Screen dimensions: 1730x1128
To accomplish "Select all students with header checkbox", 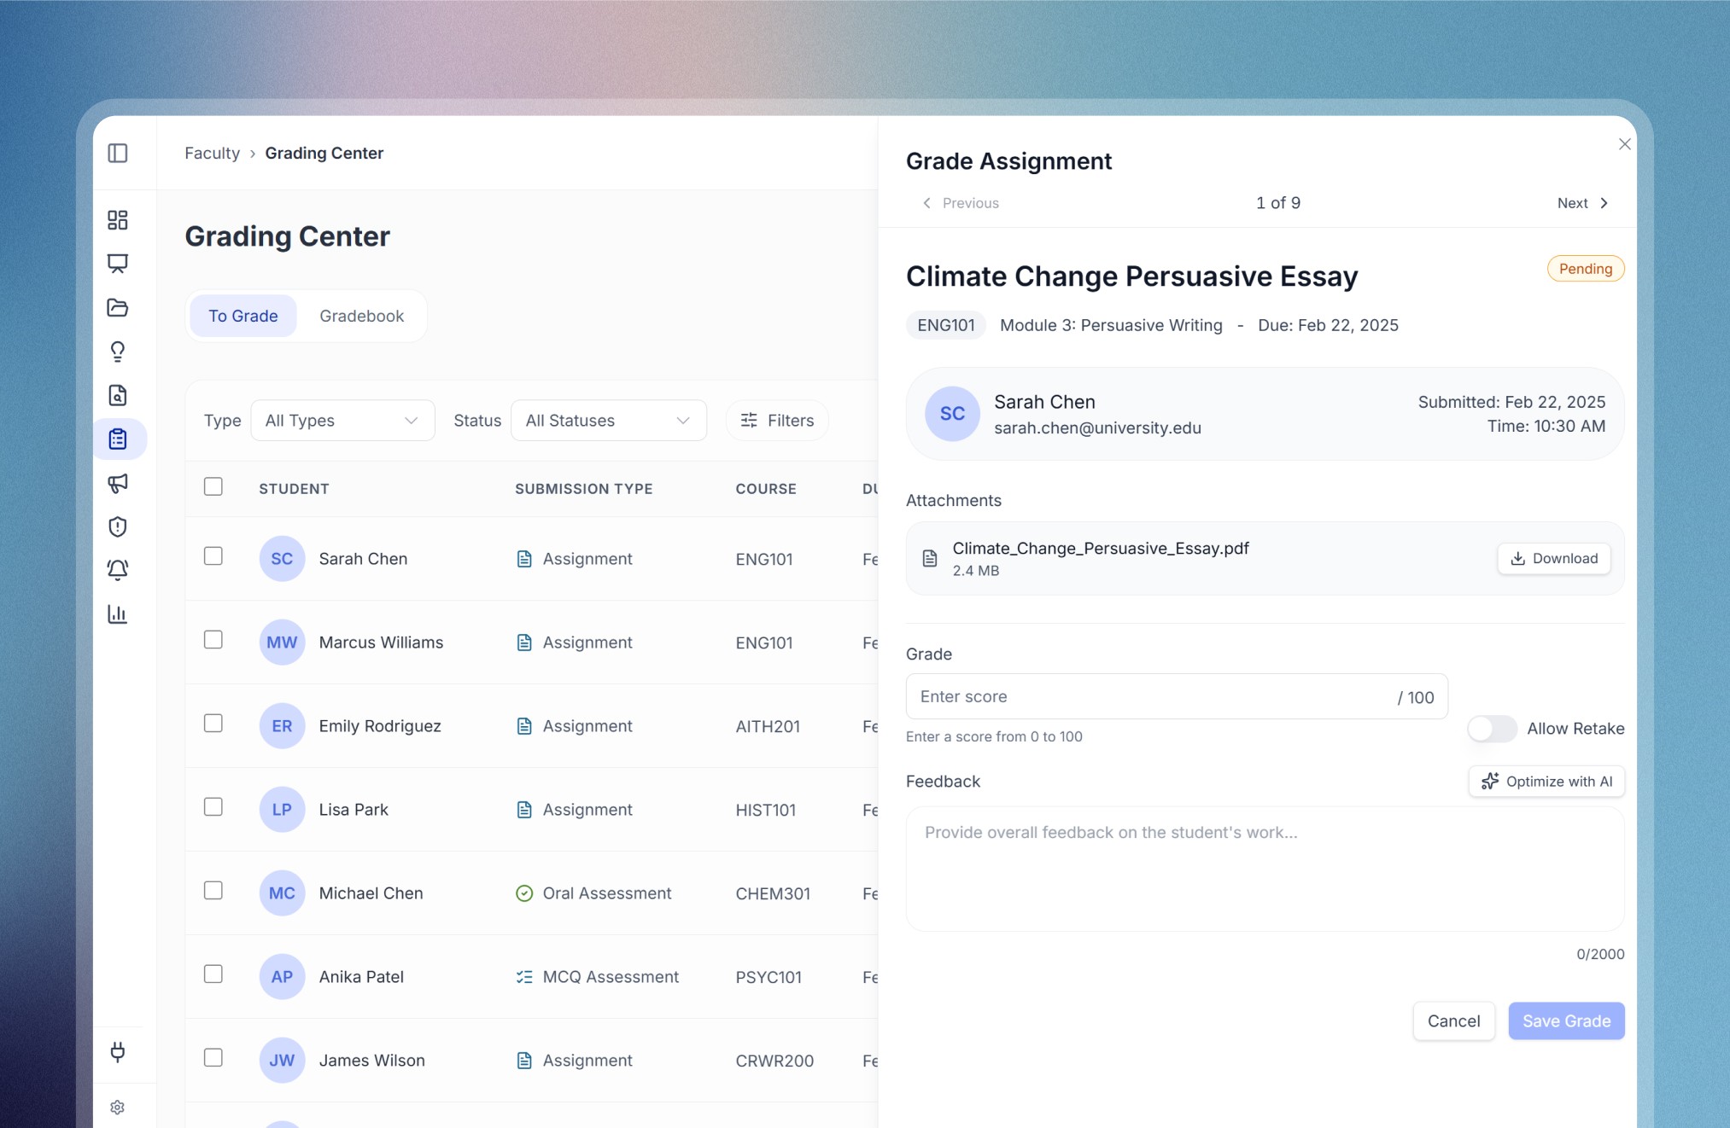I will tap(213, 486).
